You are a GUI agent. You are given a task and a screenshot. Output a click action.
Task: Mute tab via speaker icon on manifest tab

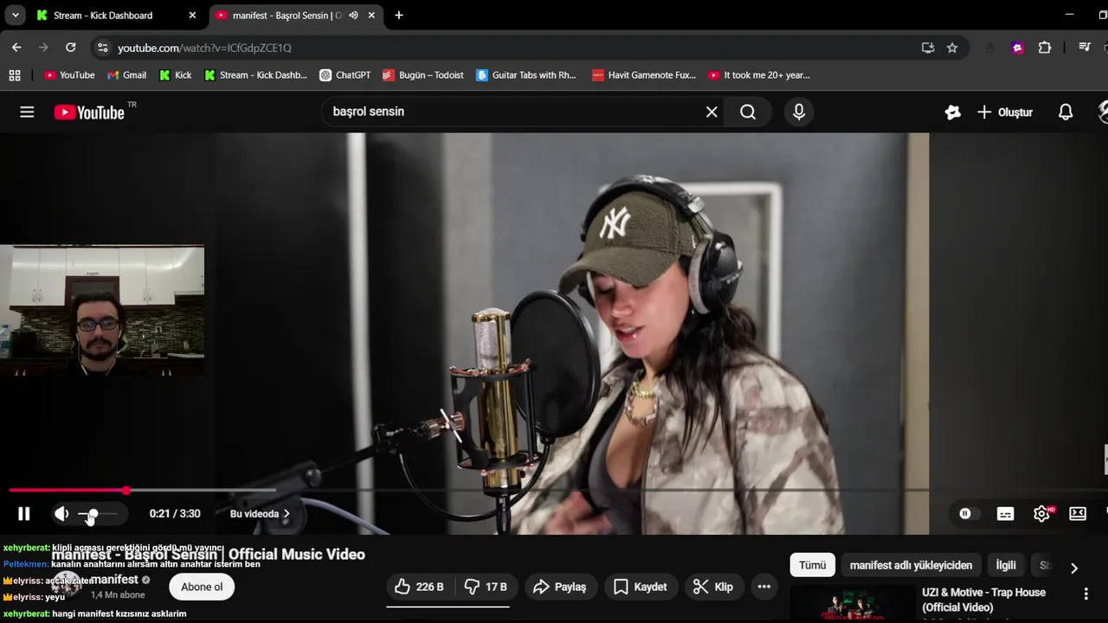[x=353, y=16]
